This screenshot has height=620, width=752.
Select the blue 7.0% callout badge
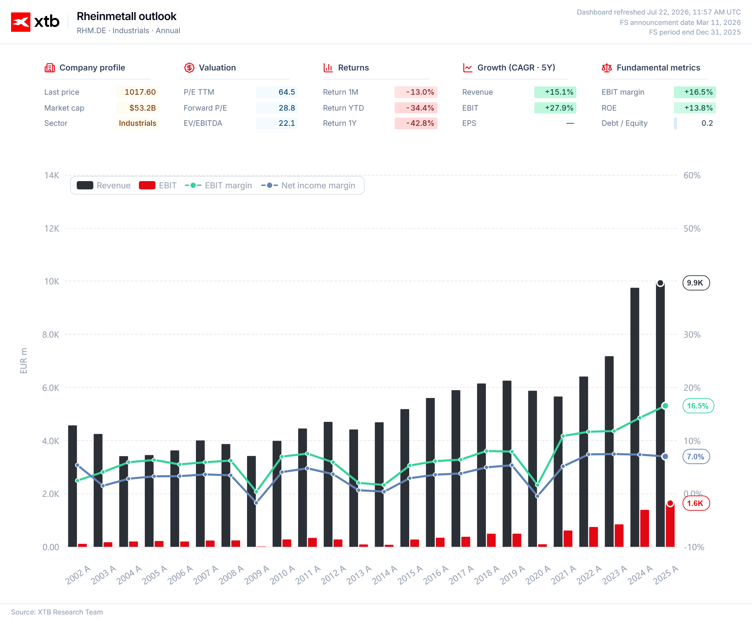[x=696, y=457]
